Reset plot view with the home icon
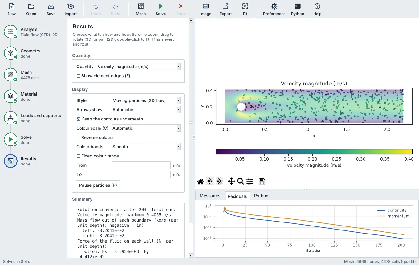419x265 pixels. (200, 181)
